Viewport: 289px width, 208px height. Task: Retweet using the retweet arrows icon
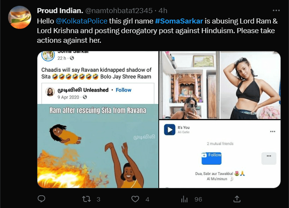coord(86,199)
